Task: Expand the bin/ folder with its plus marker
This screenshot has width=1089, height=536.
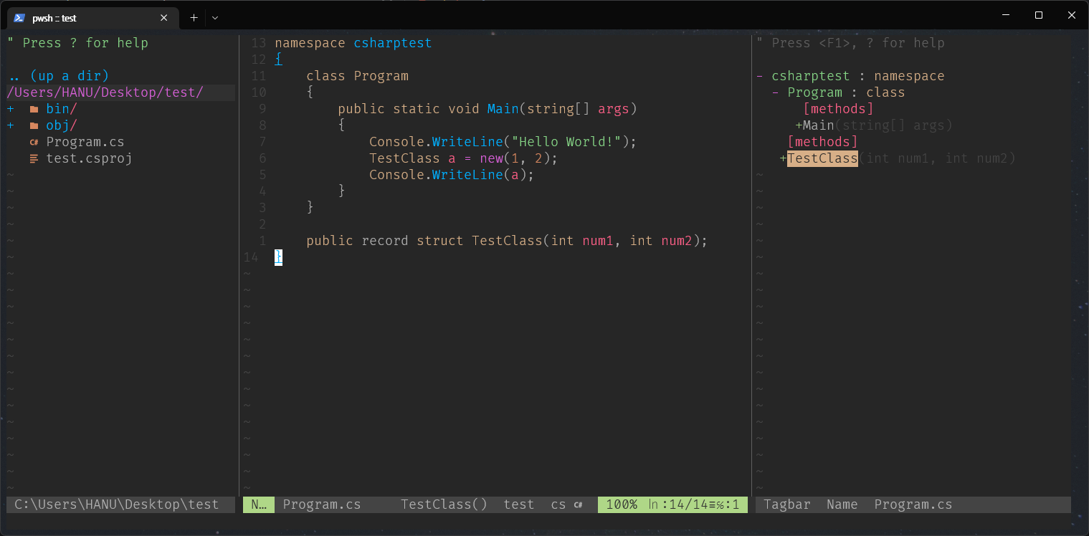Action: pyautogui.click(x=11, y=109)
